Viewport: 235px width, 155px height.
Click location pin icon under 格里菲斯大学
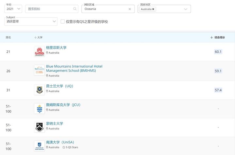click(x=47, y=53)
